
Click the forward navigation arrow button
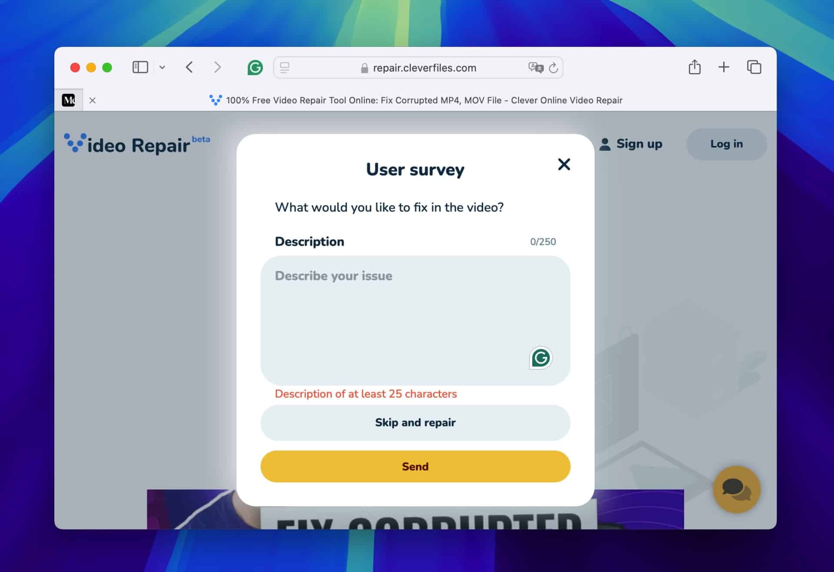218,66
